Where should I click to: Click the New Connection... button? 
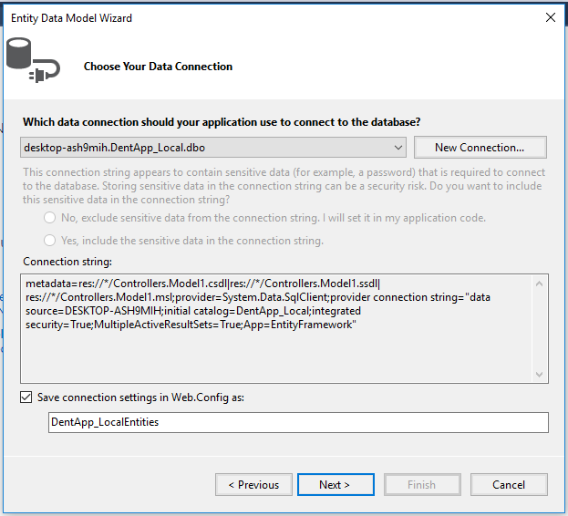point(480,148)
